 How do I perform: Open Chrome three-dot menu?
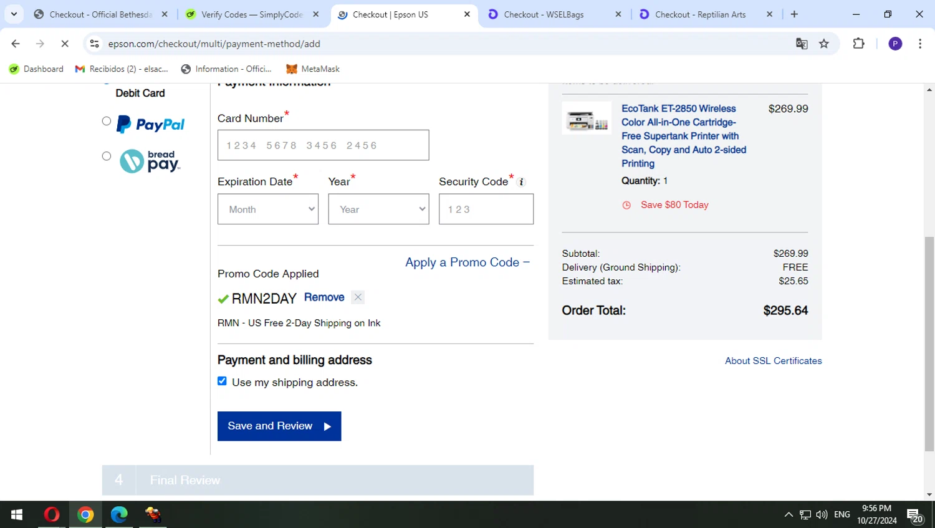[x=920, y=44]
